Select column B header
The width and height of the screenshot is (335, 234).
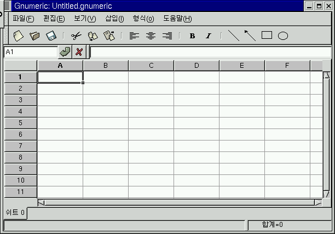(x=106, y=66)
